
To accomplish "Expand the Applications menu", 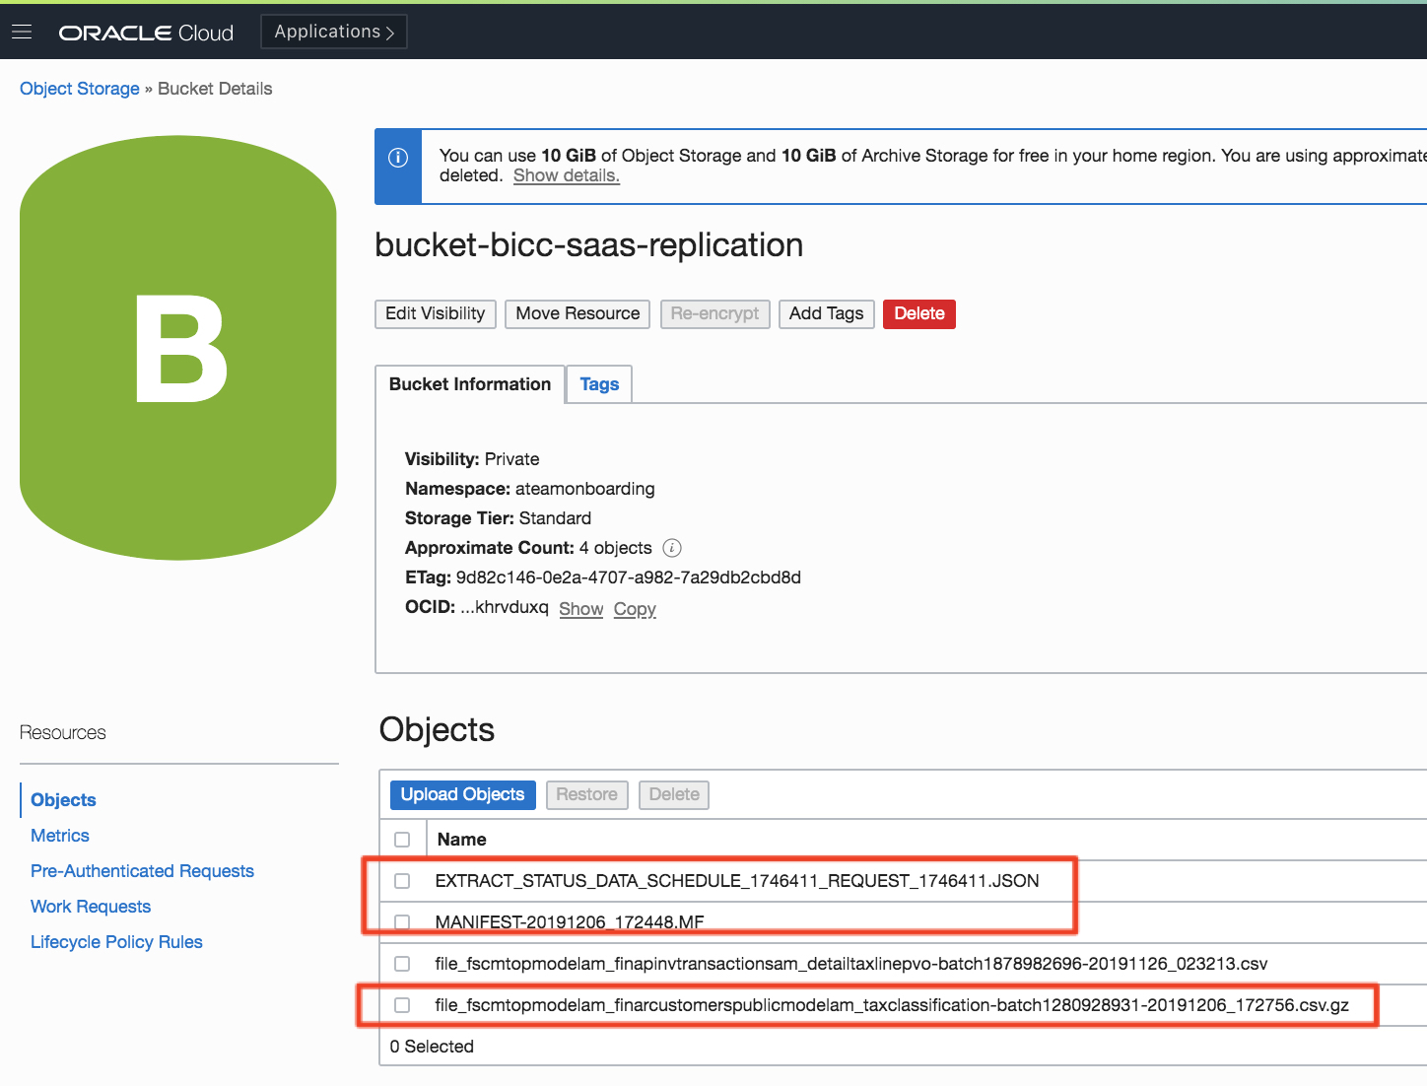I will tap(334, 32).
